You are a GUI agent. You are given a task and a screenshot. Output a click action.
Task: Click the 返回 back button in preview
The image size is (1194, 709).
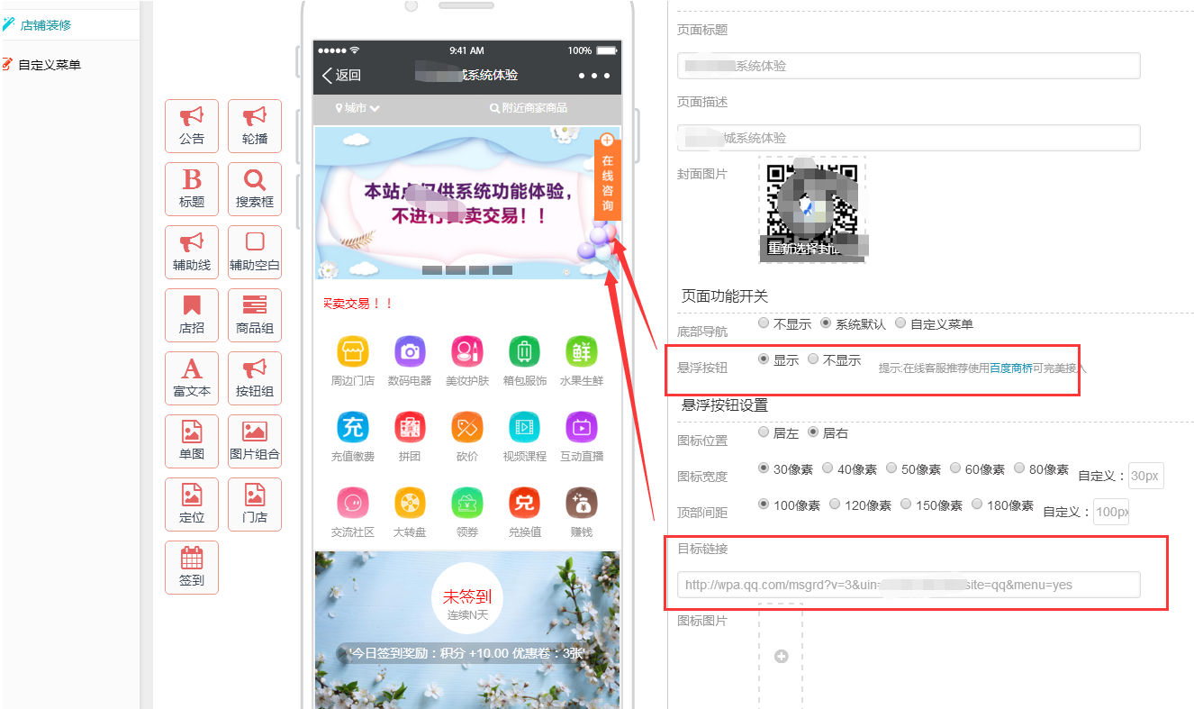(342, 76)
